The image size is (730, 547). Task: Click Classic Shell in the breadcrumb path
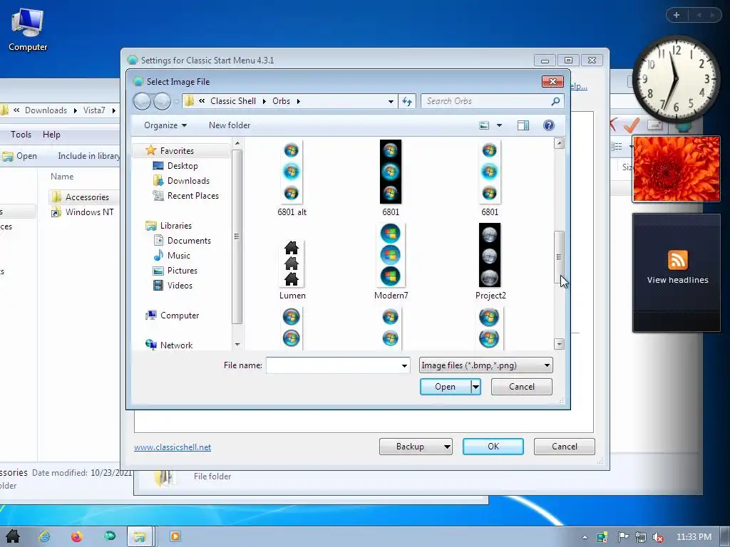click(233, 101)
